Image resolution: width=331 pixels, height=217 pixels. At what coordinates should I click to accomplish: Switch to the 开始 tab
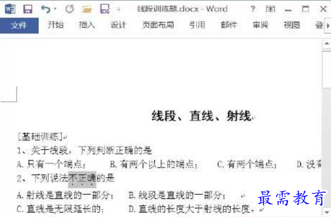pos(55,25)
